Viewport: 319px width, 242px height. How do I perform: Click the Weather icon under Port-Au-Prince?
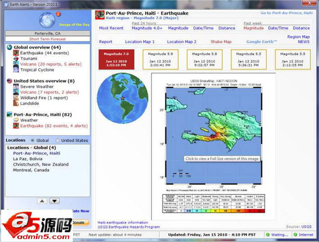click(x=16, y=120)
